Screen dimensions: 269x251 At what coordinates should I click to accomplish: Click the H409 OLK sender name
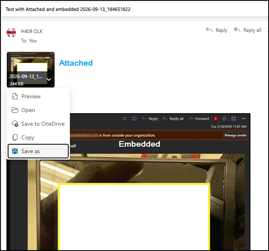32,31
